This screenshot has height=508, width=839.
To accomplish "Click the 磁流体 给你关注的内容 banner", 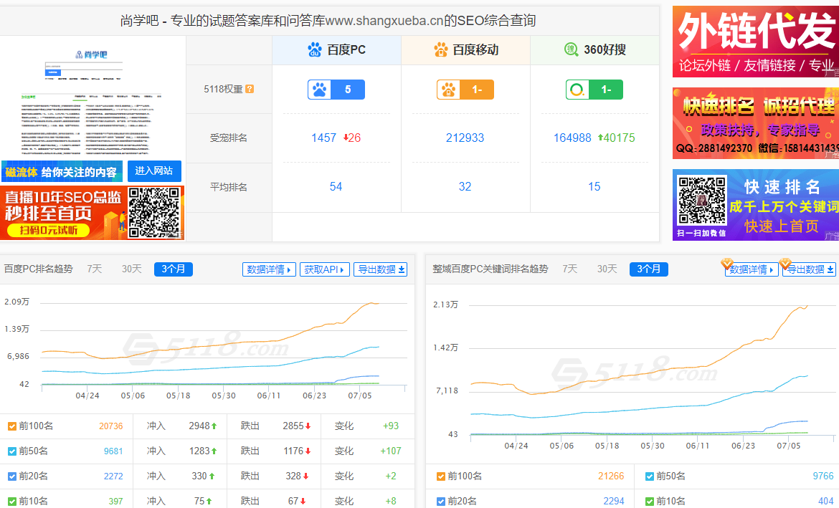I will (x=62, y=172).
